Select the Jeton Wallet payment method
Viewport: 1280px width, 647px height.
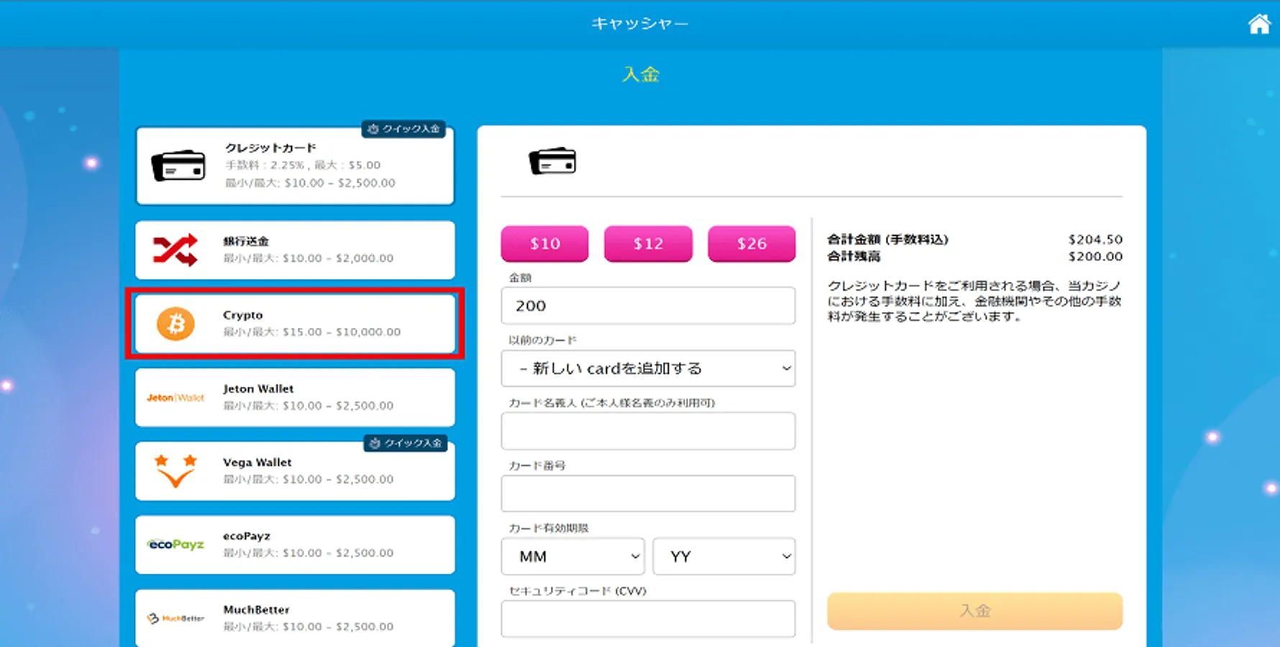295,398
